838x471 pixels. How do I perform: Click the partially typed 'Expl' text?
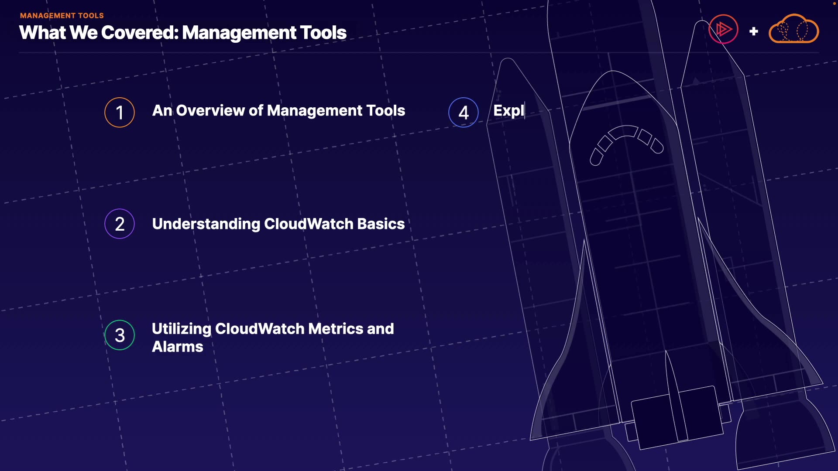point(508,111)
